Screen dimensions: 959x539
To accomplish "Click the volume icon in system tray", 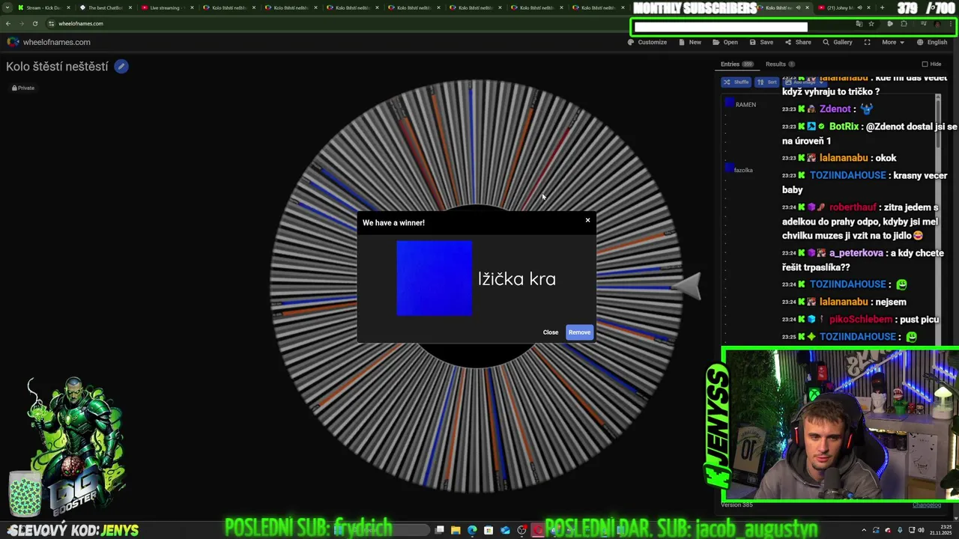I will pos(921,531).
